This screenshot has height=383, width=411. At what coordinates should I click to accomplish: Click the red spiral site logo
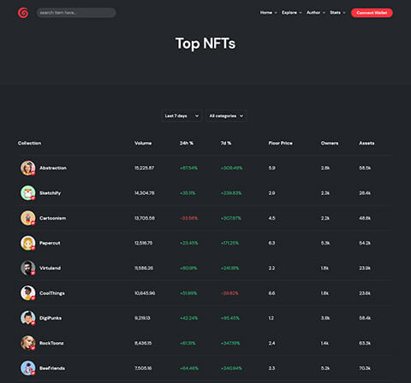(23, 13)
